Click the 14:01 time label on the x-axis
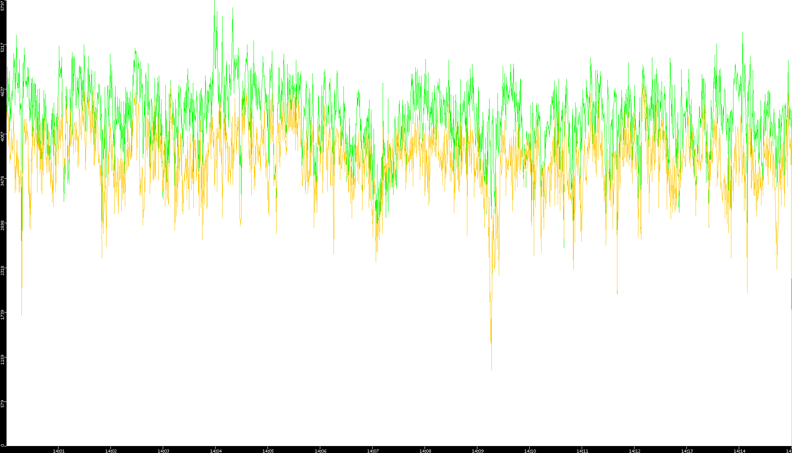Viewport: 792px width, 453px height. point(58,450)
